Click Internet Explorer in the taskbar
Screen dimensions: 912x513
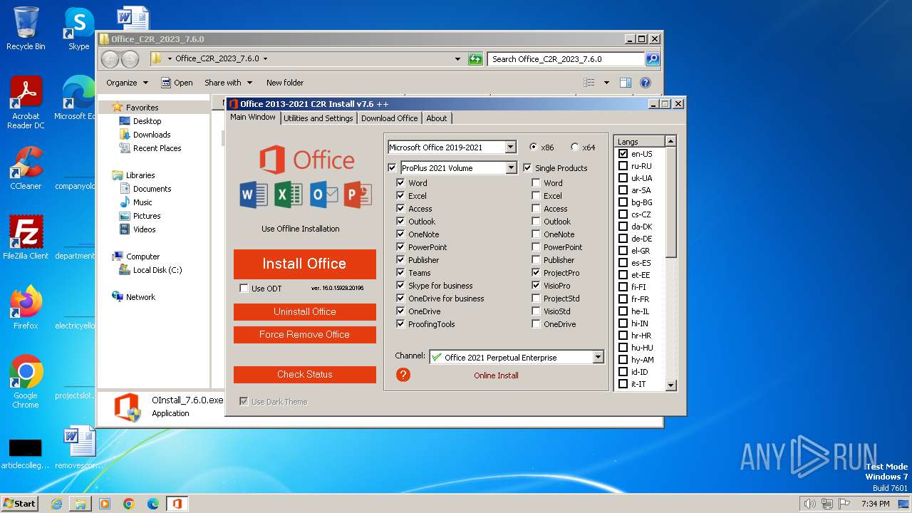click(x=56, y=504)
